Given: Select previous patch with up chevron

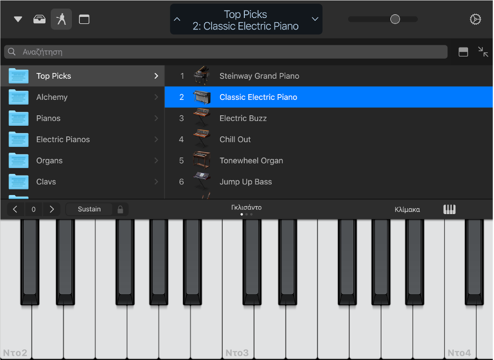Looking at the screenshot, I should tap(177, 19).
